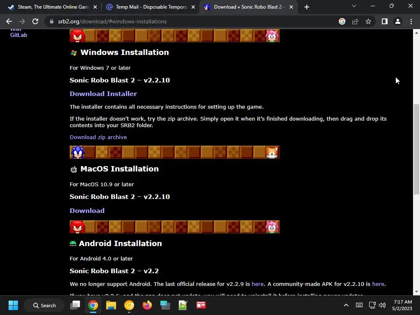The image size is (420, 315).
Task: Click the Sonic sprite on the divider
Action: (78, 152)
